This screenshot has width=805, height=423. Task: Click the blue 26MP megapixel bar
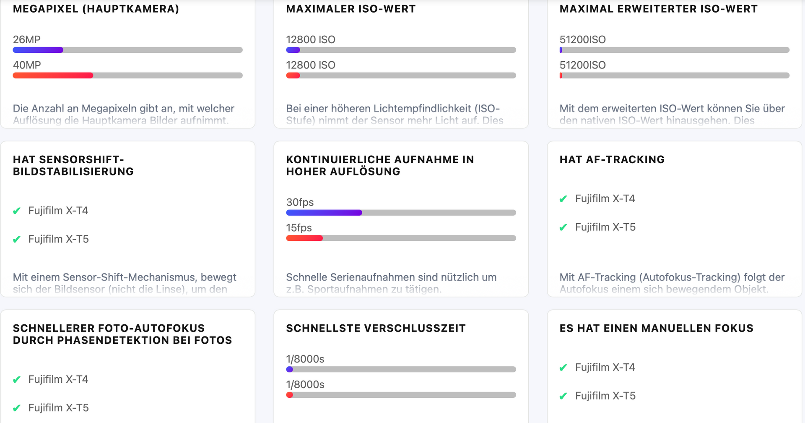[38, 50]
